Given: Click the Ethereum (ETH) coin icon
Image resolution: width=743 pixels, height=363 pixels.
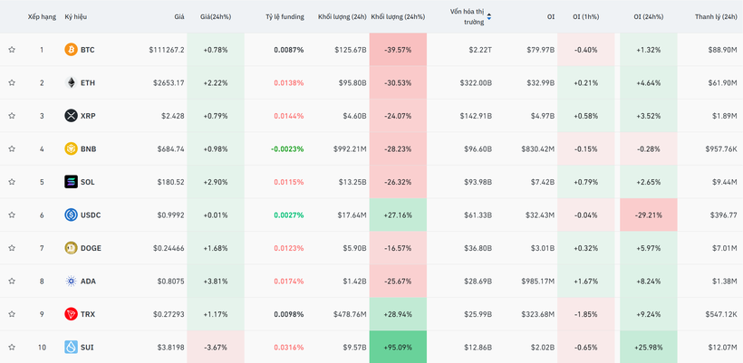Looking at the screenshot, I should 71,82.
